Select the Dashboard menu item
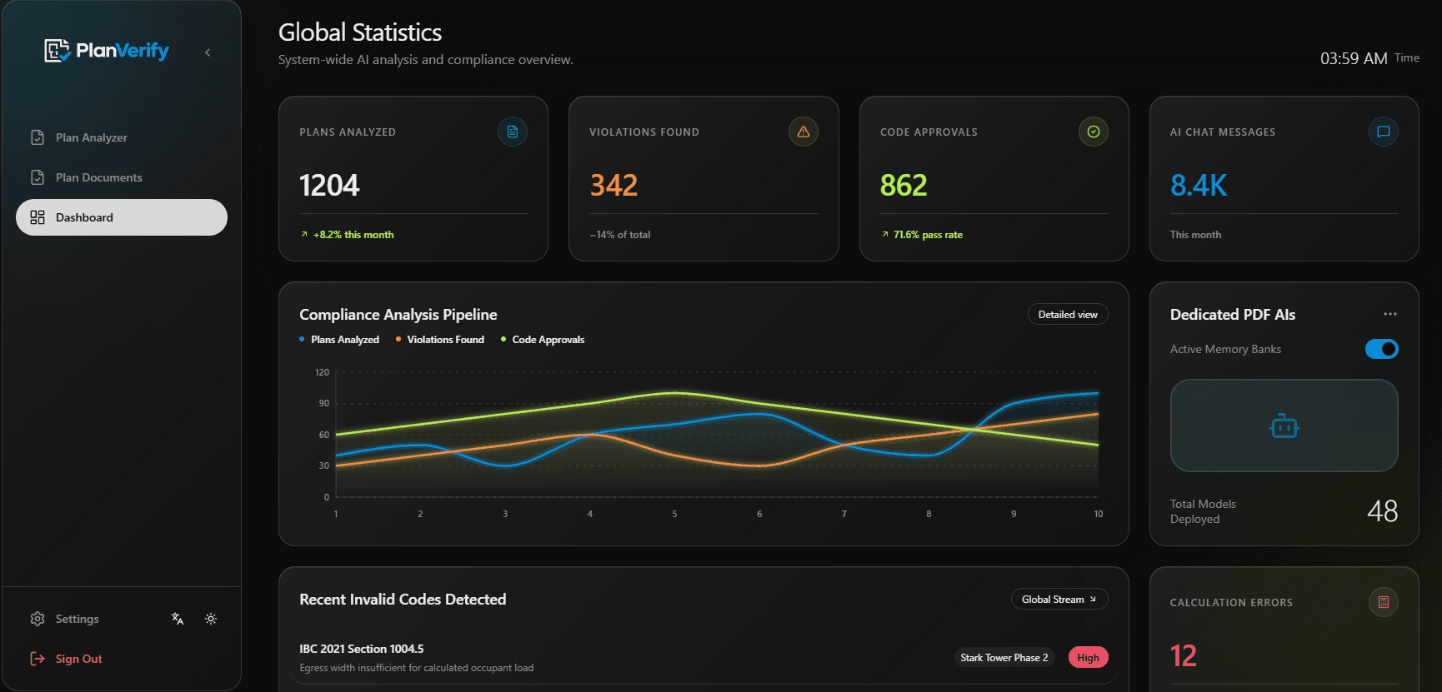1442x692 pixels. [x=122, y=217]
